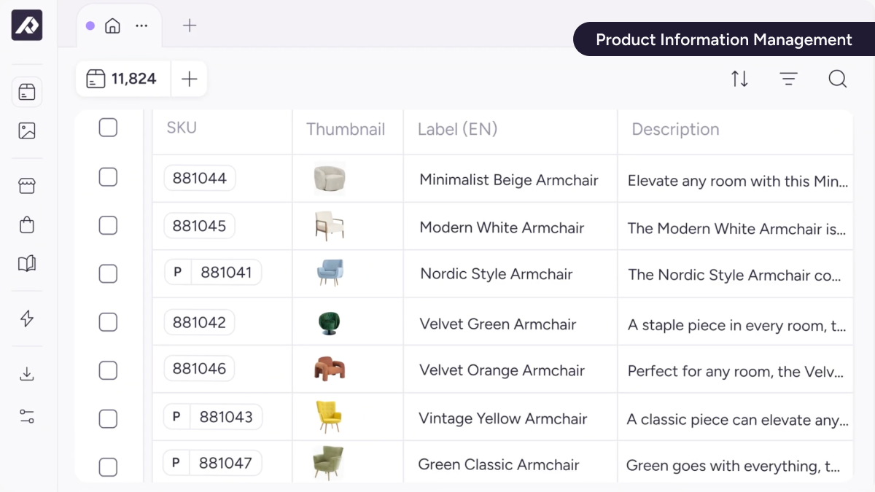Open the lightning bolt automation icon
Image resolution: width=875 pixels, height=492 pixels.
(27, 319)
